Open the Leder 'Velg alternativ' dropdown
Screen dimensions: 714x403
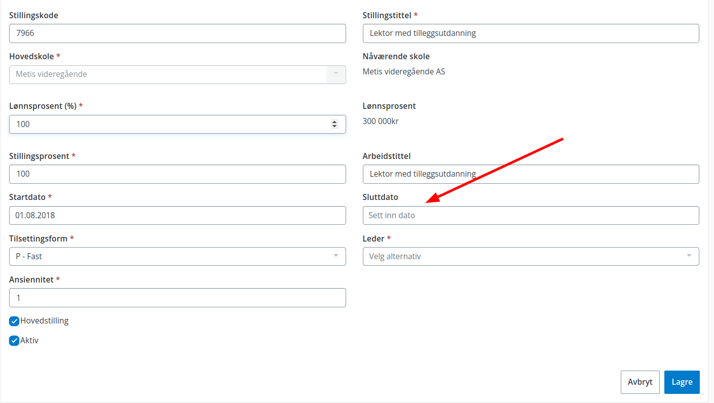531,256
